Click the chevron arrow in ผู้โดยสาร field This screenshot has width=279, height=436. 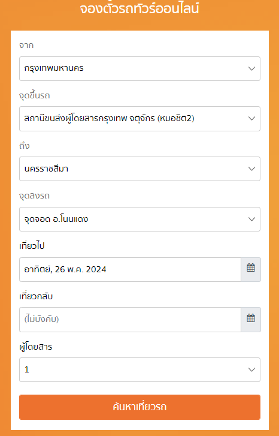point(251,369)
